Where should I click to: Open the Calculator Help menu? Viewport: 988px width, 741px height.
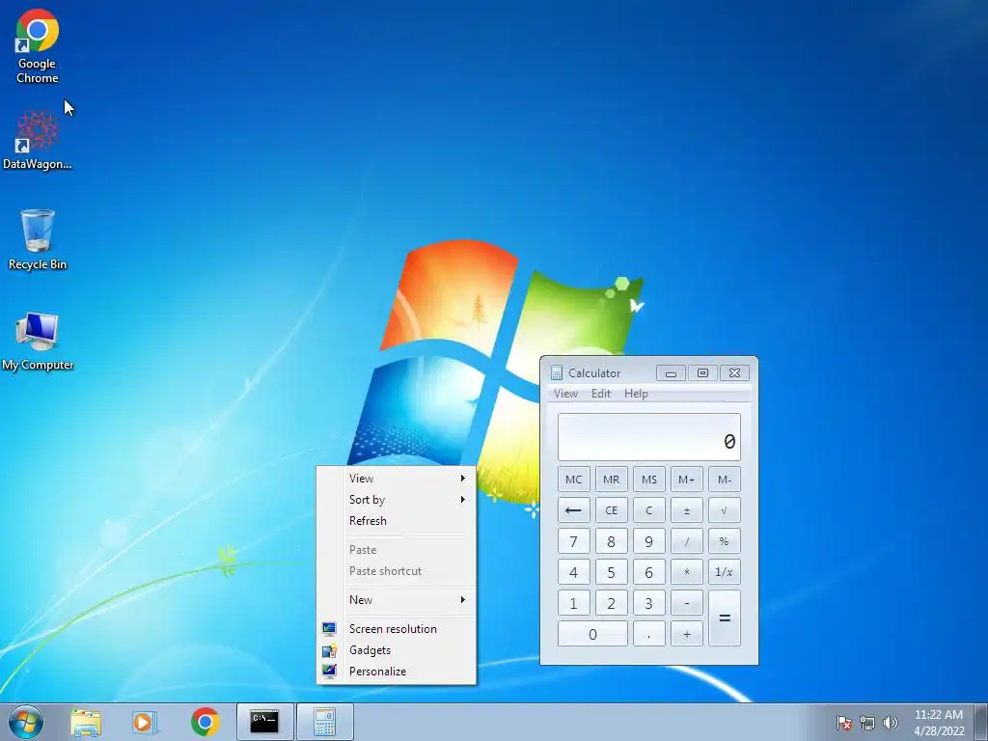637,394
